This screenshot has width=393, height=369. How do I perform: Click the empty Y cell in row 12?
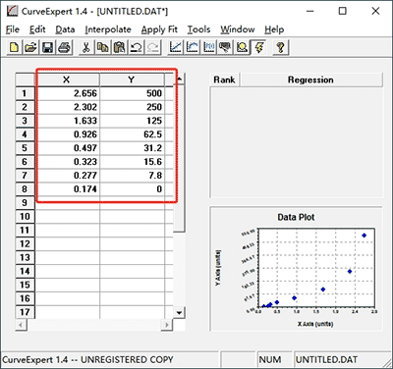point(132,244)
